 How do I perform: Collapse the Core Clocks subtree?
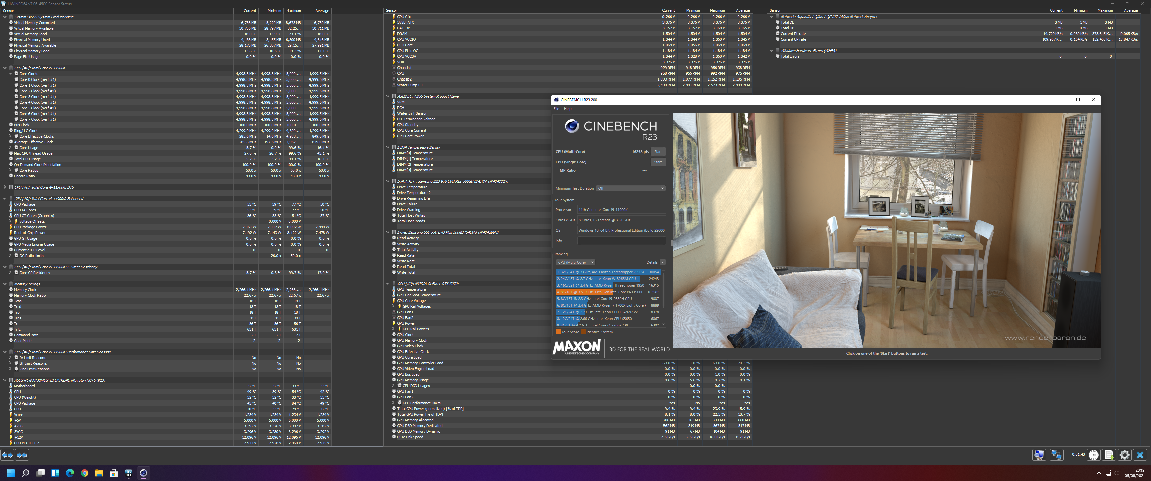point(10,74)
